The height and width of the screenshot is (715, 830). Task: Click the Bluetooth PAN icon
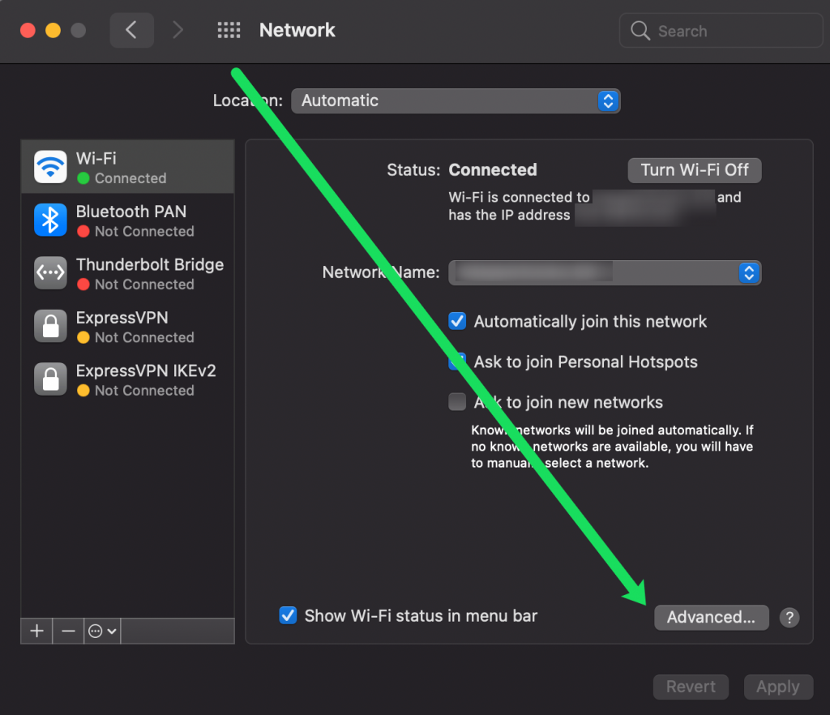point(49,220)
